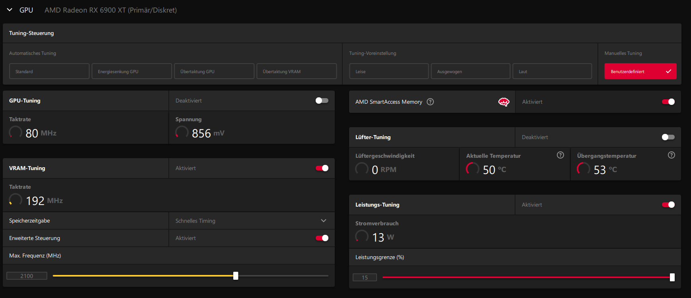Click the Leistungsgrenze (%) label
The width and height of the screenshot is (691, 298).
coord(380,257)
